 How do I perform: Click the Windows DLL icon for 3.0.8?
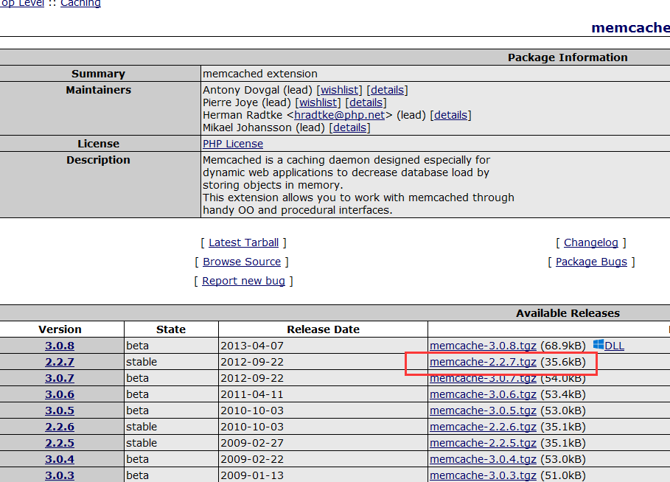pyautogui.click(x=599, y=345)
